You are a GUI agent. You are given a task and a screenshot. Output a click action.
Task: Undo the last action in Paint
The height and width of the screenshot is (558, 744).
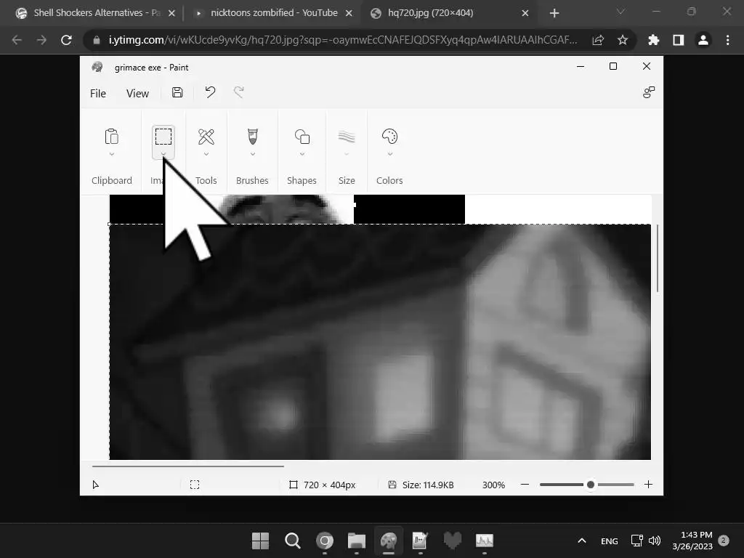point(210,92)
